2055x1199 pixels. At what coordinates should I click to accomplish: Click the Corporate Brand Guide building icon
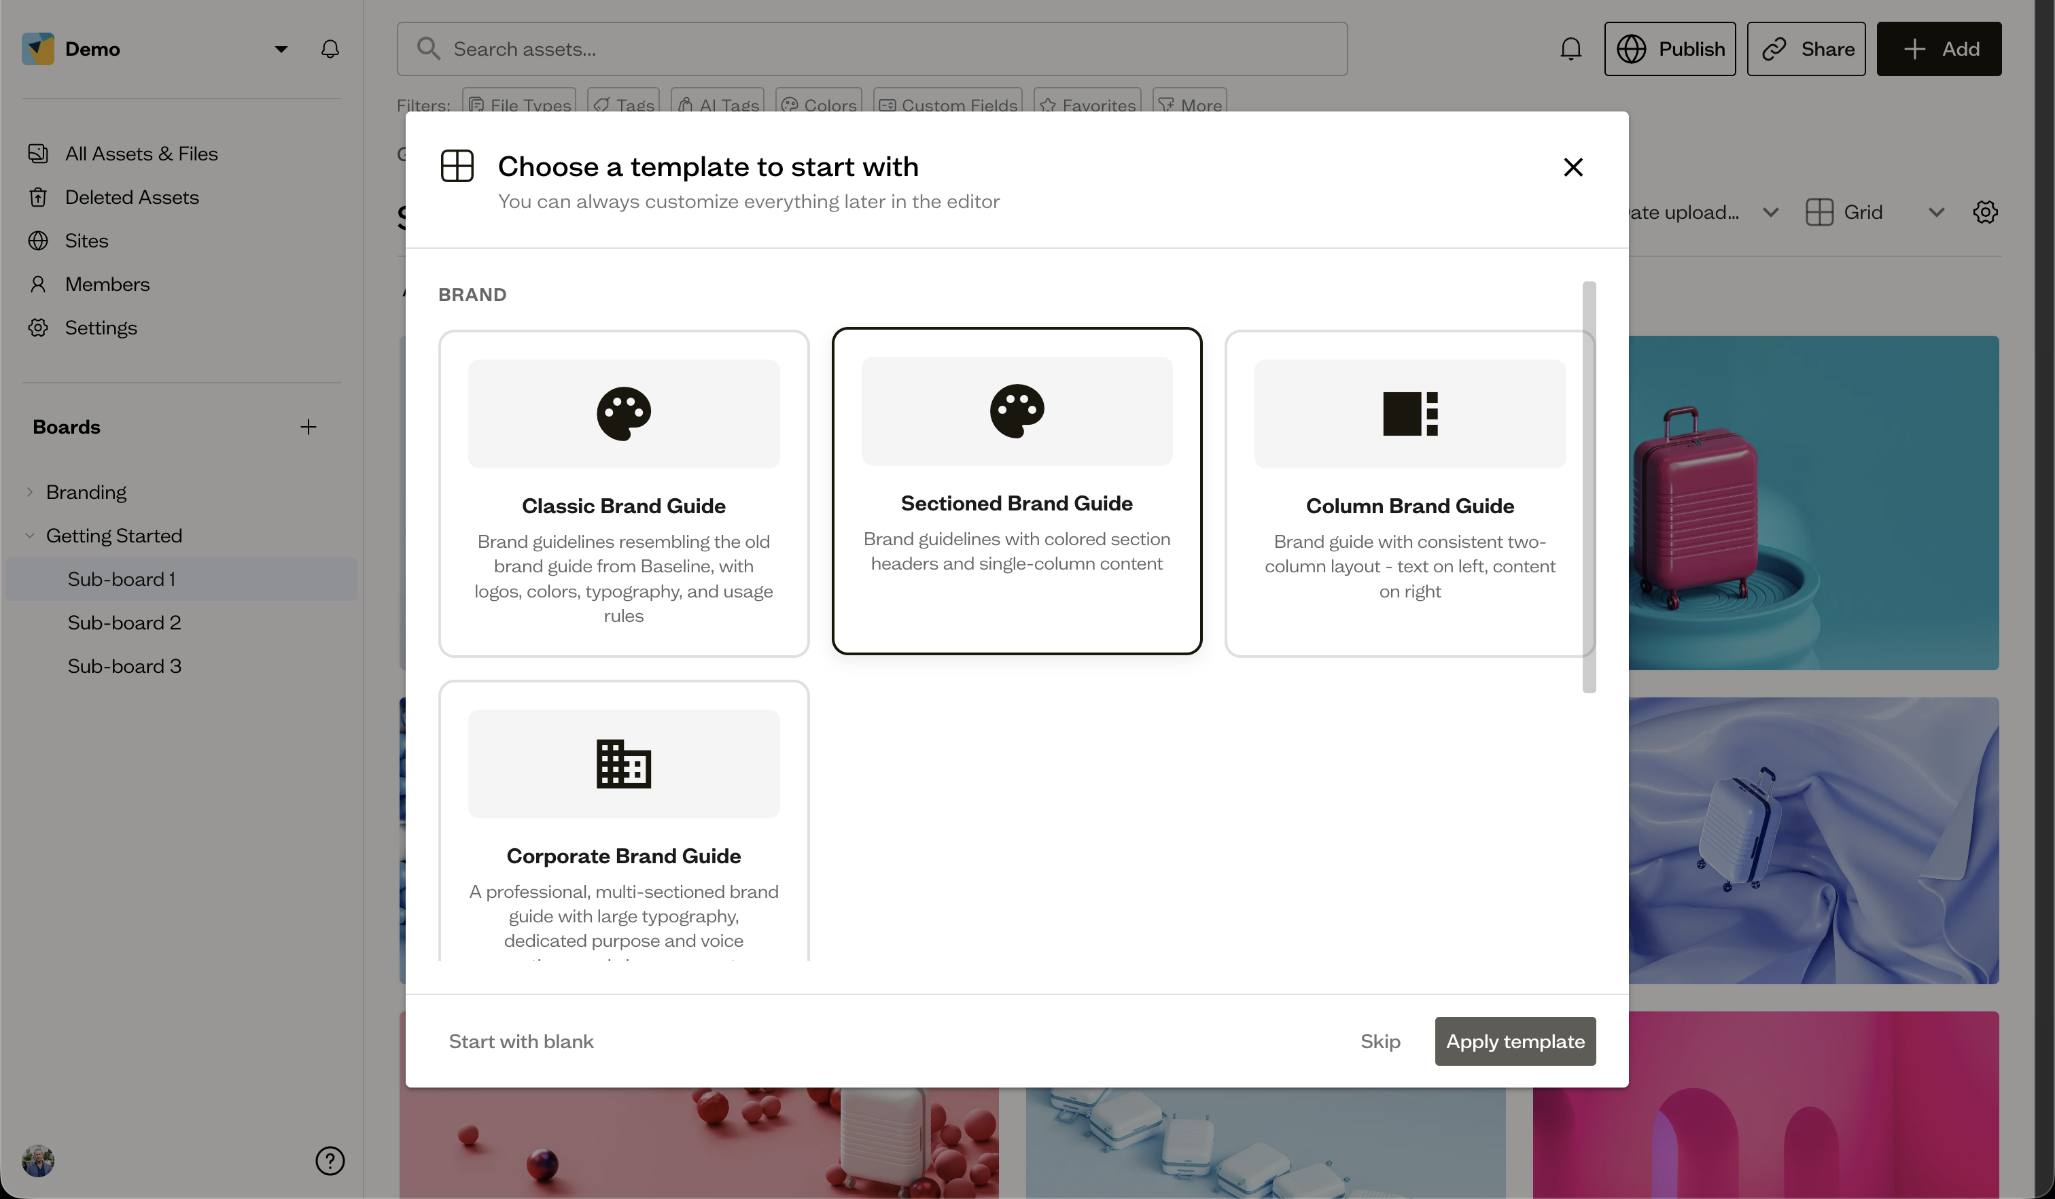click(624, 763)
